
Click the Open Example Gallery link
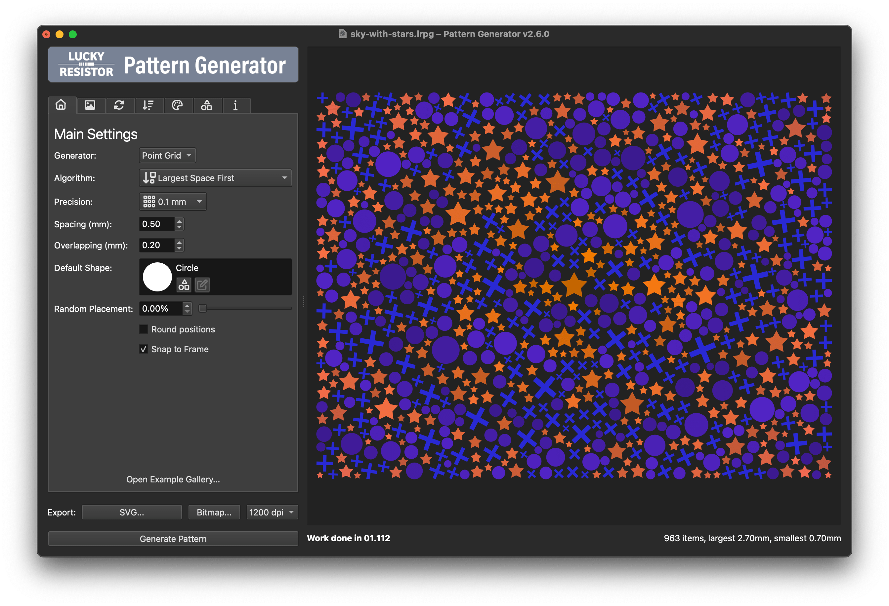pyautogui.click(x=173, y=479)
